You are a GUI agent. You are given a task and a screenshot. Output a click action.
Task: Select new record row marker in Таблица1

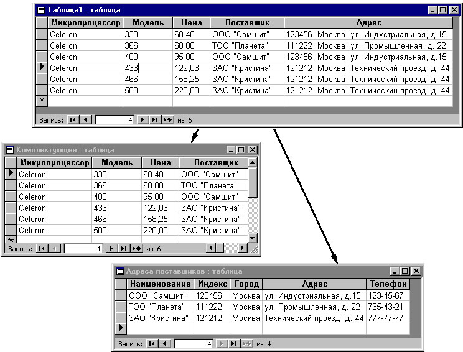pyautogui.click(x=42, y=100)
